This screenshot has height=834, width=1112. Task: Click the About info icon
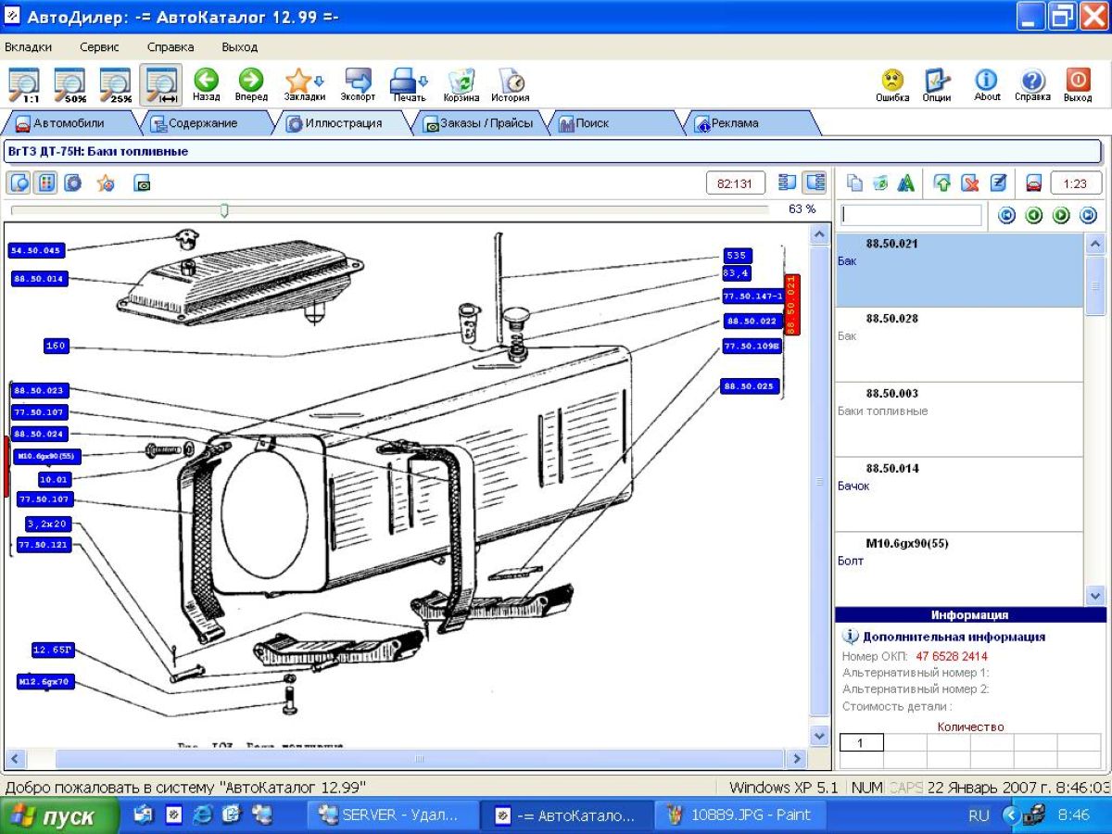point(987,82)
